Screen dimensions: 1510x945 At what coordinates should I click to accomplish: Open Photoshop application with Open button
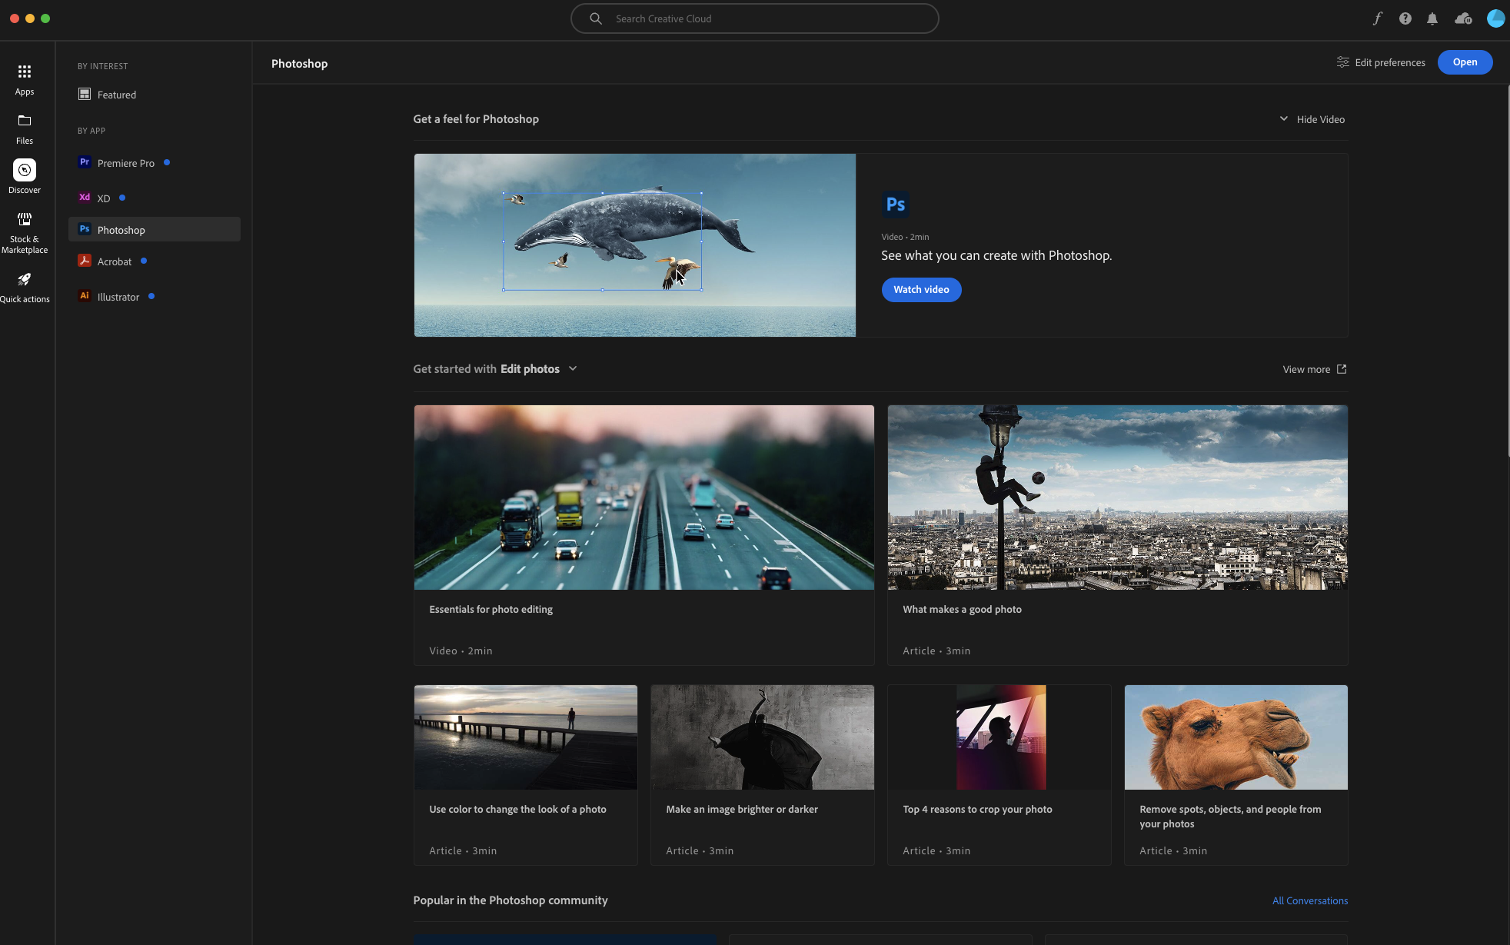click(x=1465, y=62)
